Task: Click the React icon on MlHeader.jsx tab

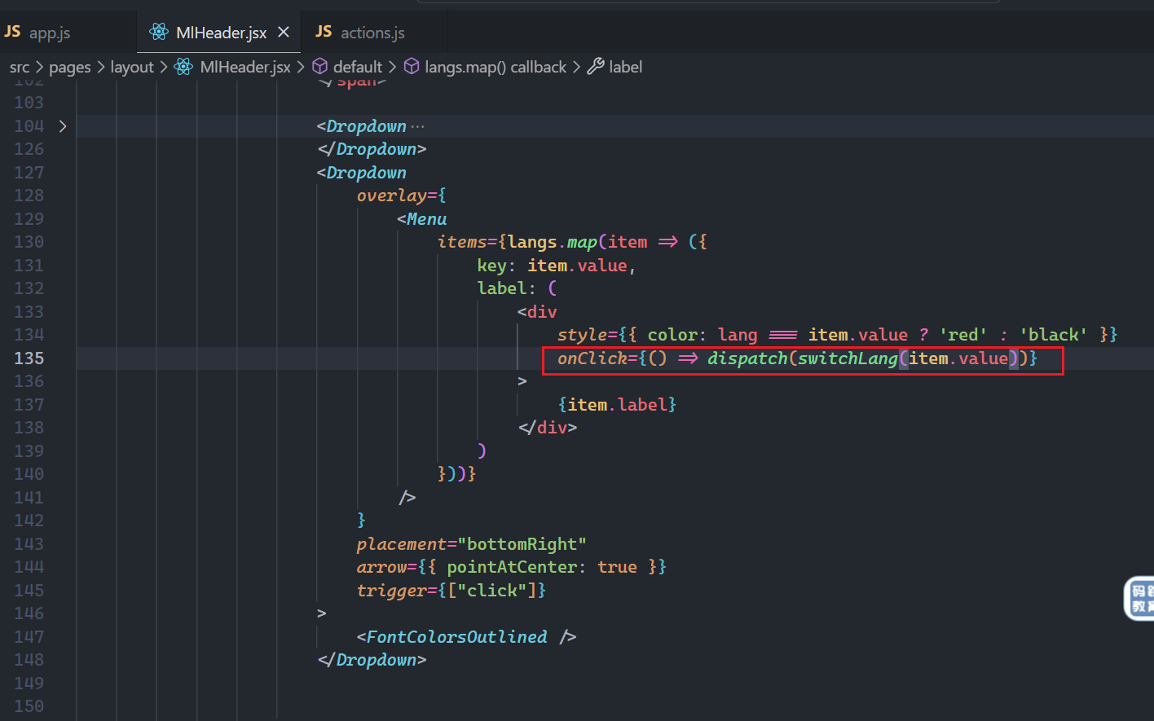Action: (x=159, y=33)
